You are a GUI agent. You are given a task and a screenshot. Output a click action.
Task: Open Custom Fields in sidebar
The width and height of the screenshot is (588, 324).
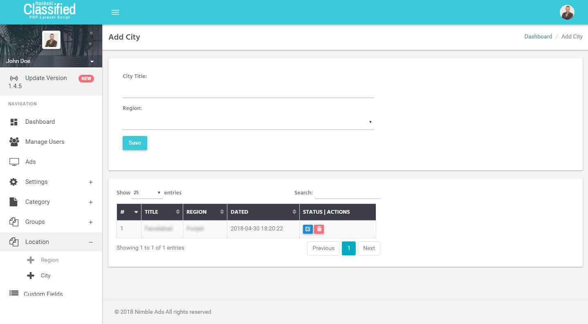coord(43,294)
